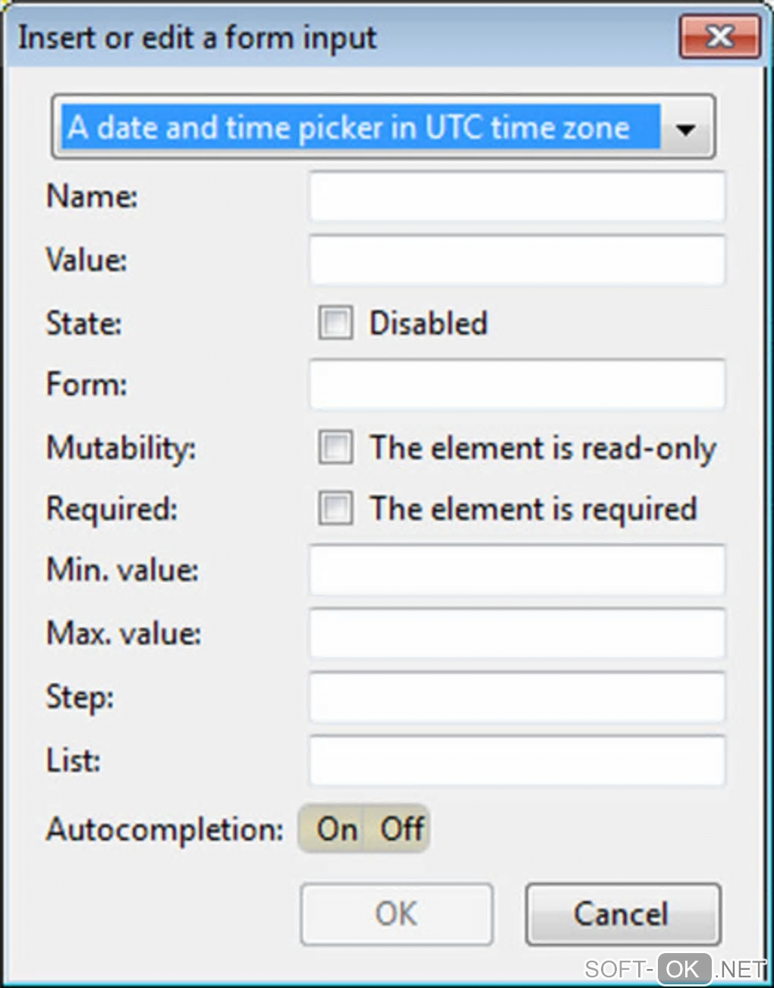Viewport: 774px width, 988px height.
Task: Check the element is required box
Action: click(335, 508)
